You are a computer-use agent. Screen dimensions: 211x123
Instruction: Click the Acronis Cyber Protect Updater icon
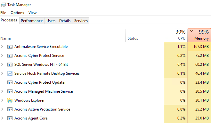[10, 82]
